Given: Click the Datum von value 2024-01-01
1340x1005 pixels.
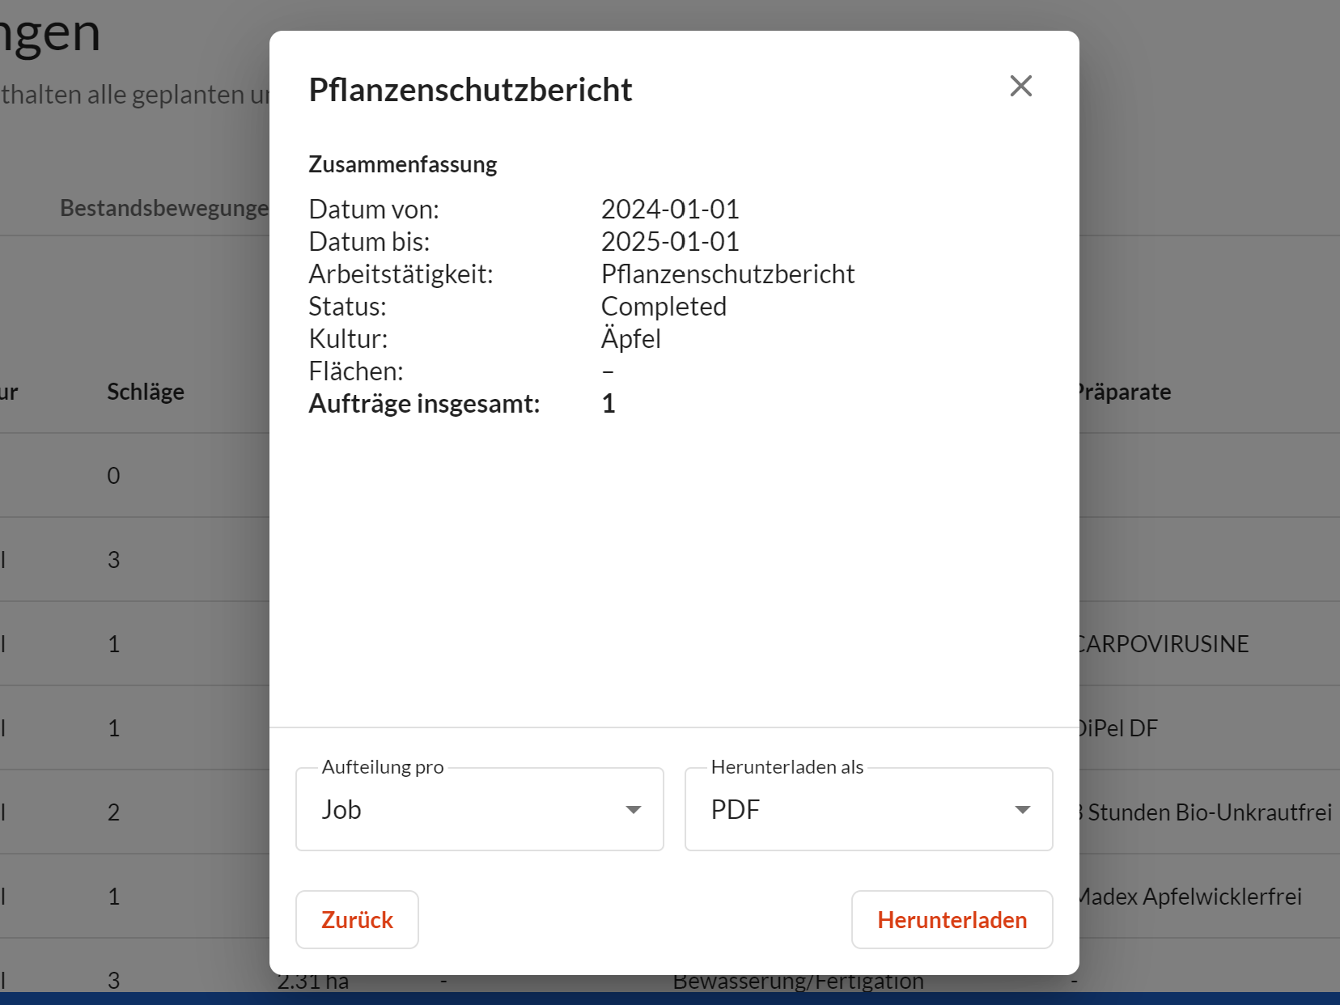Looking at the screenshot, I should point(670,210).
